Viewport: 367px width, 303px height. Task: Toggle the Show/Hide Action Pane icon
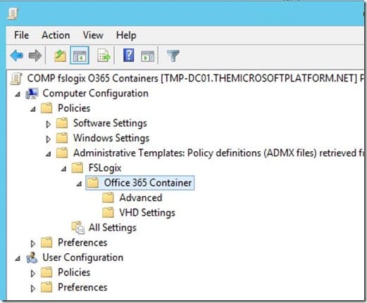tap(148, 56)
